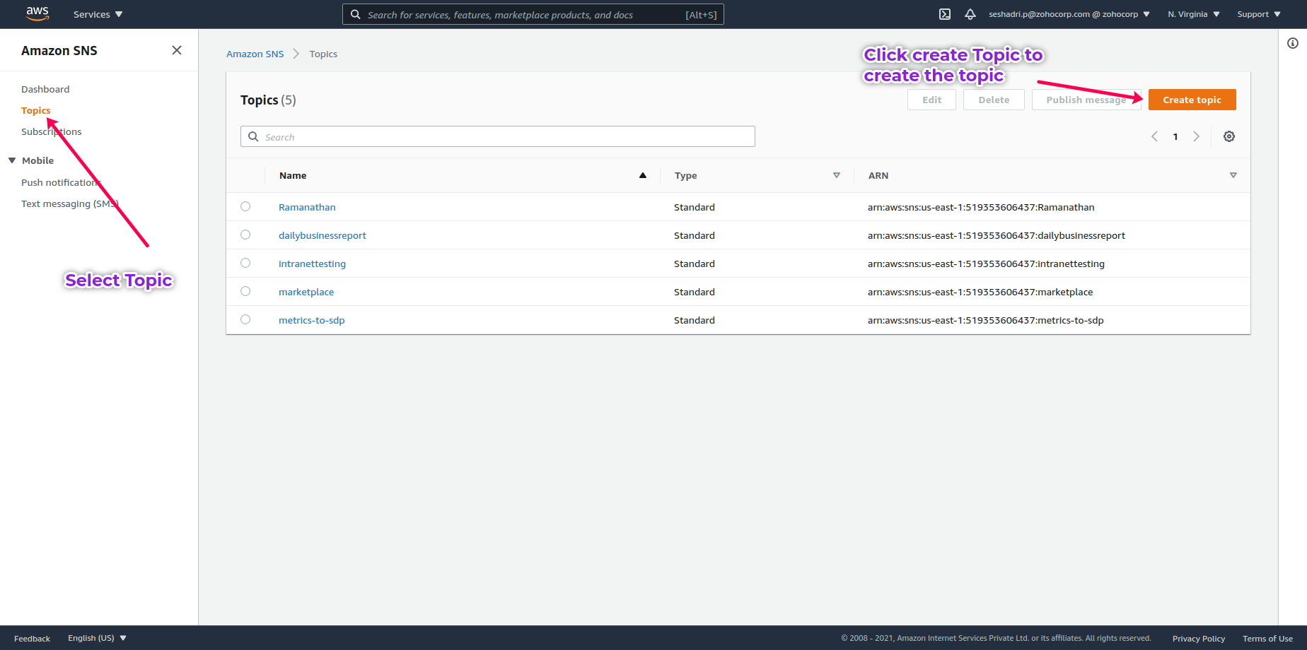Close the Amazon SNS side panel

(x=177, y=50)
